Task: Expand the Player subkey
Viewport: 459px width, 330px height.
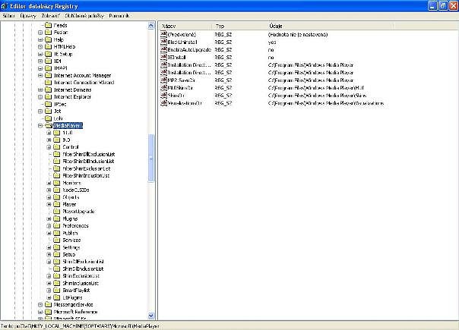Action: click(49, 204)
